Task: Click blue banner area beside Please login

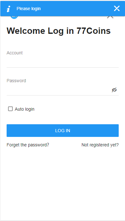Action: [x=77, y=9]
